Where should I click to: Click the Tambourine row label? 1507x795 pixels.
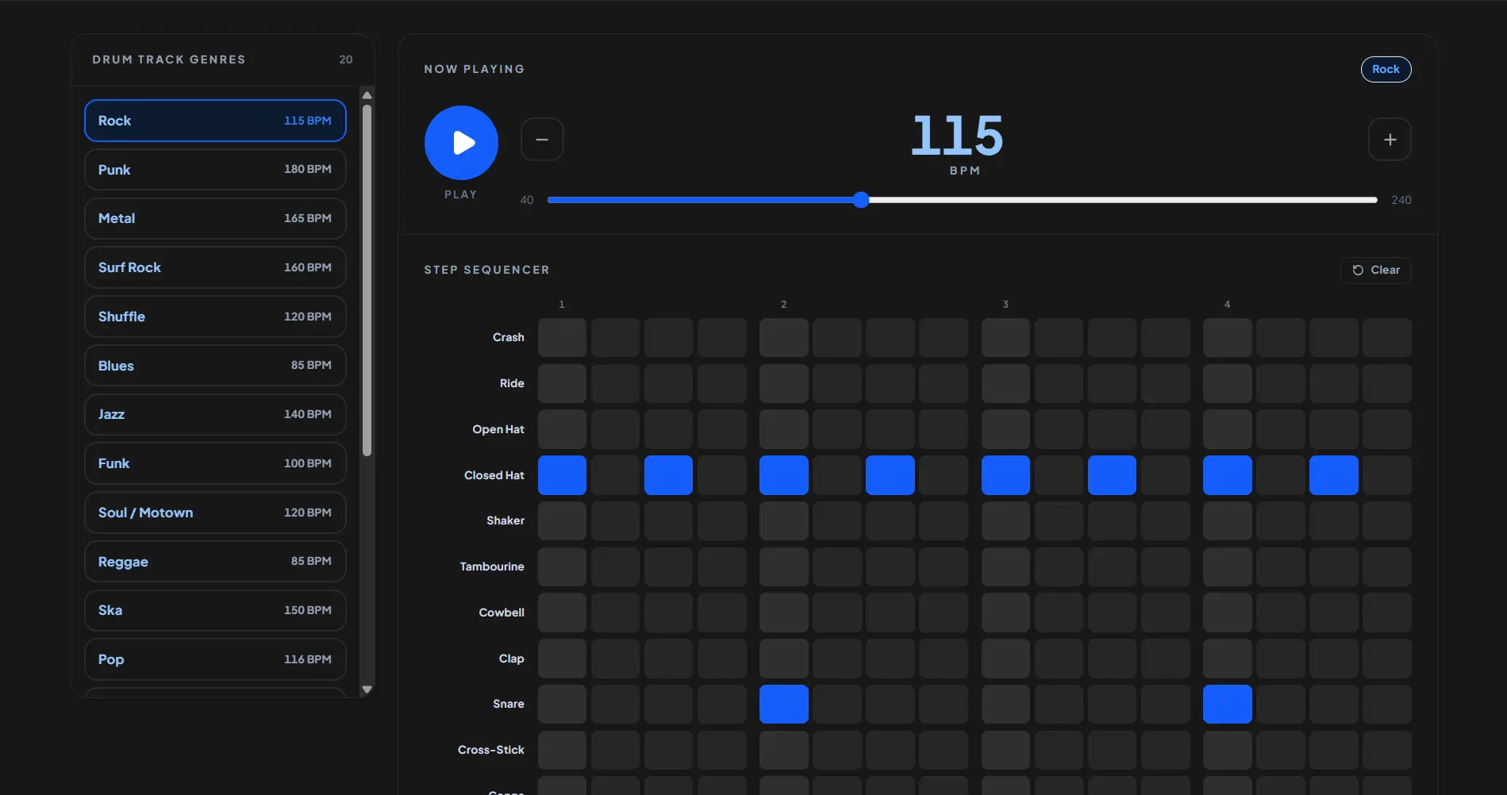click(x=492, y=566)
